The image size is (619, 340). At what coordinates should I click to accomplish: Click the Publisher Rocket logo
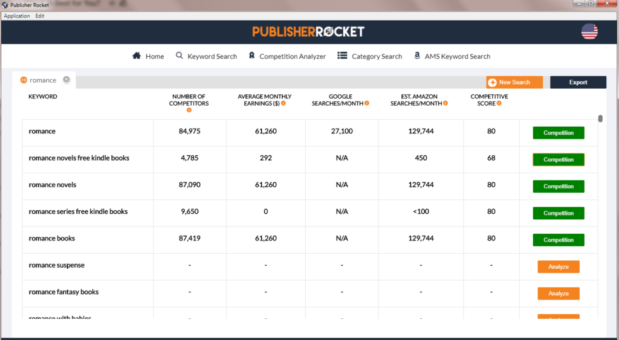308,31
